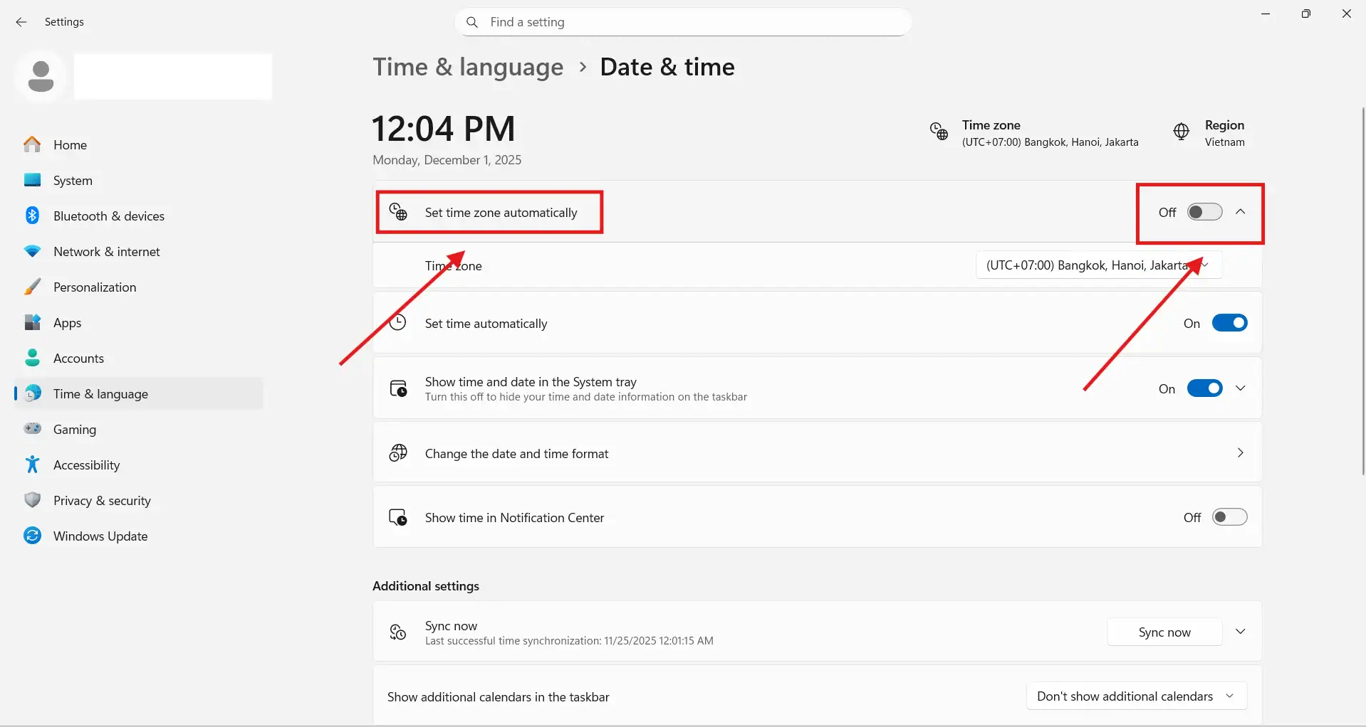
Task: Click the search magnifier icon
Action: pos(471,22)
